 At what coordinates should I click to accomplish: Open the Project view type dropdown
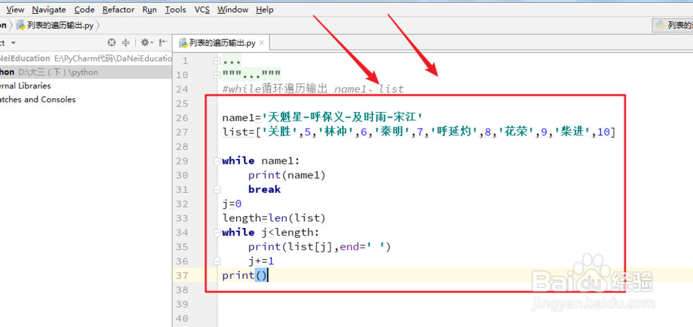tap(12, 43)
